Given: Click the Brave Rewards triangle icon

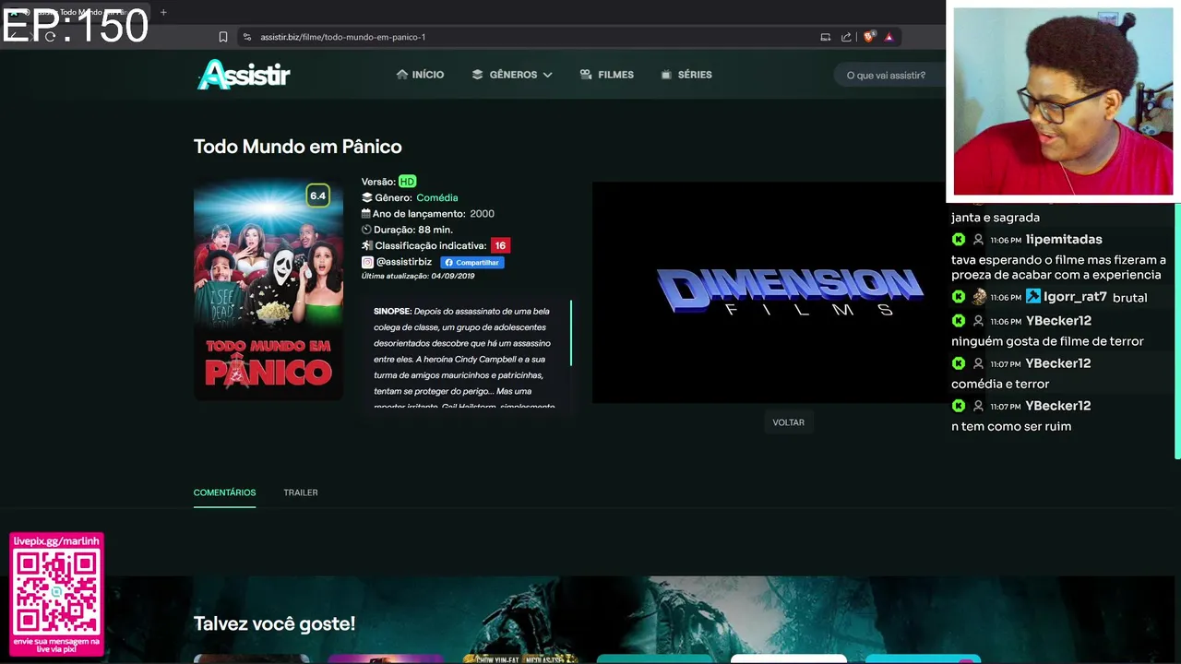Looking at the screenshot, I should click(889, 37).
